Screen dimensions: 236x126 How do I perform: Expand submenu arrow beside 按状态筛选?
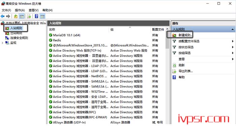pyautogui.click(x=233, y=47)
